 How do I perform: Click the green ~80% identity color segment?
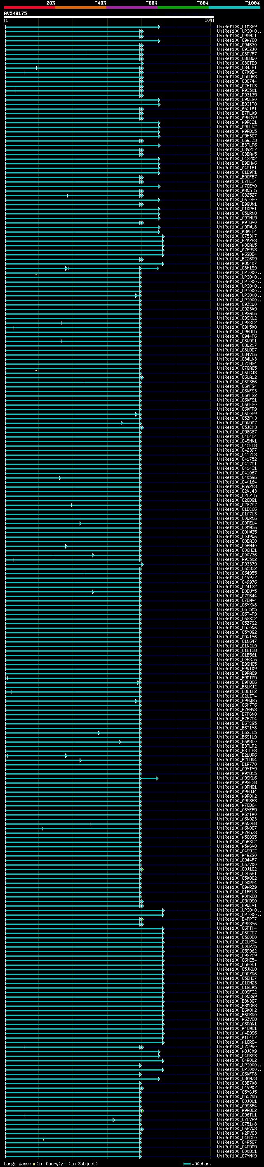[x=183, y=7]
